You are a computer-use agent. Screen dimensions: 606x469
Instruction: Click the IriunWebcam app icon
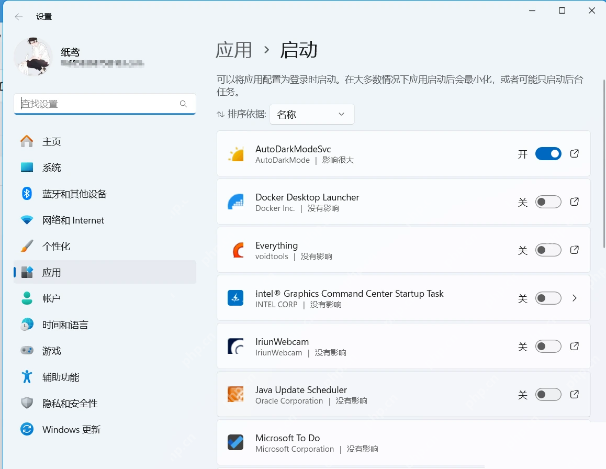pyautogui.click(x=235, y=347)
